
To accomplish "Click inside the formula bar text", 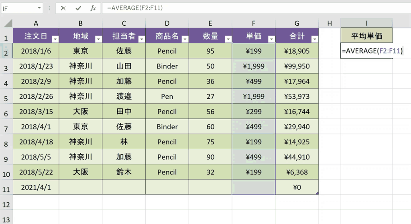I will click(135, 8).
